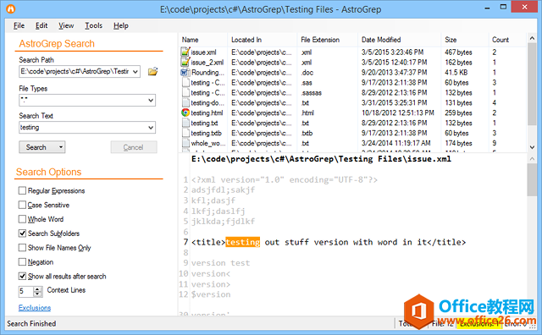Screen dimensions: 542x335
Task: Open the View menu
Action: [66, 25]
